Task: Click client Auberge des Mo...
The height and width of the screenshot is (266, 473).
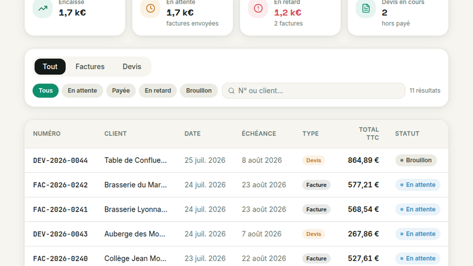Action: point(135,234)
